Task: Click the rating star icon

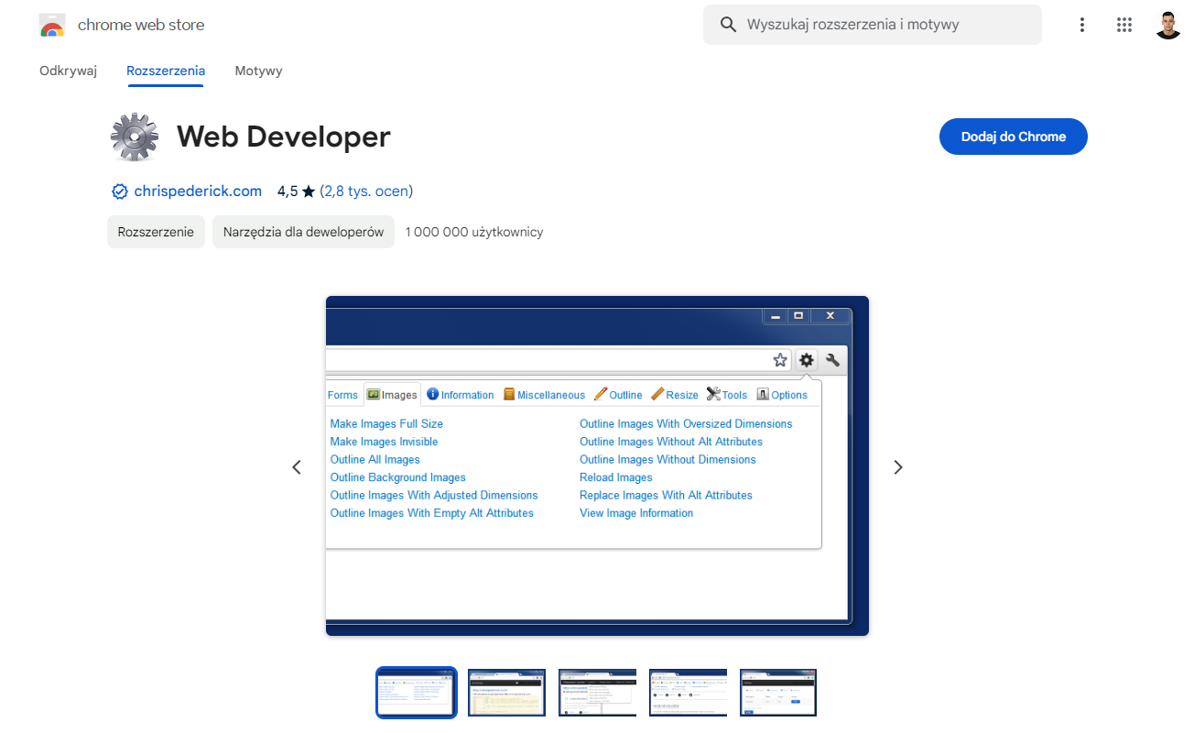Action: 309,191
